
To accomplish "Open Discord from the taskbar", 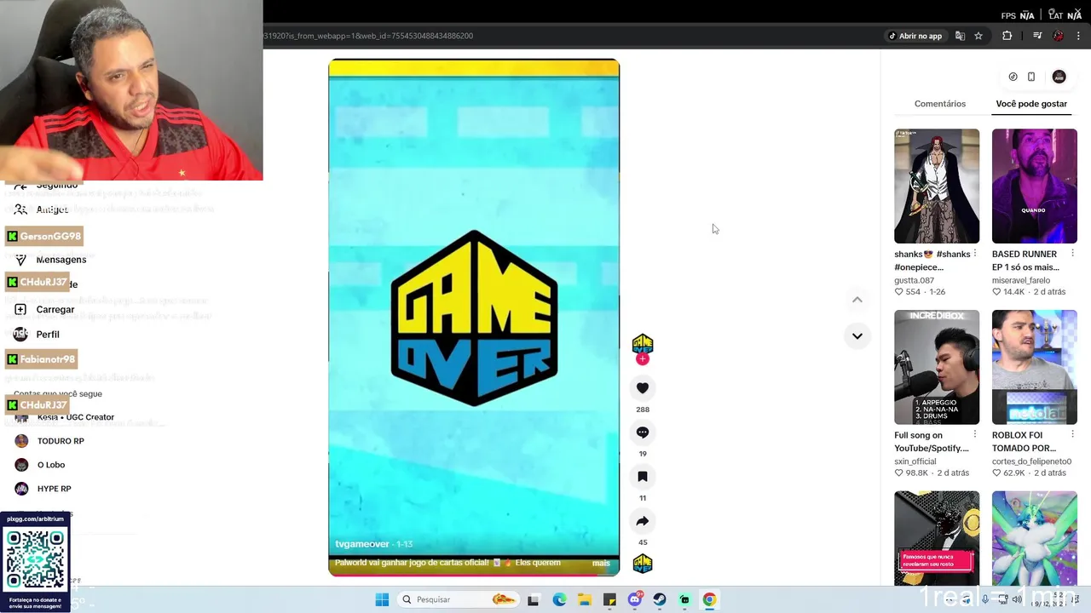I will click(634, 599).
